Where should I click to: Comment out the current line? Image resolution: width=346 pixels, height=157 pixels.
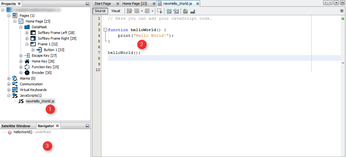tap(185, 11)
